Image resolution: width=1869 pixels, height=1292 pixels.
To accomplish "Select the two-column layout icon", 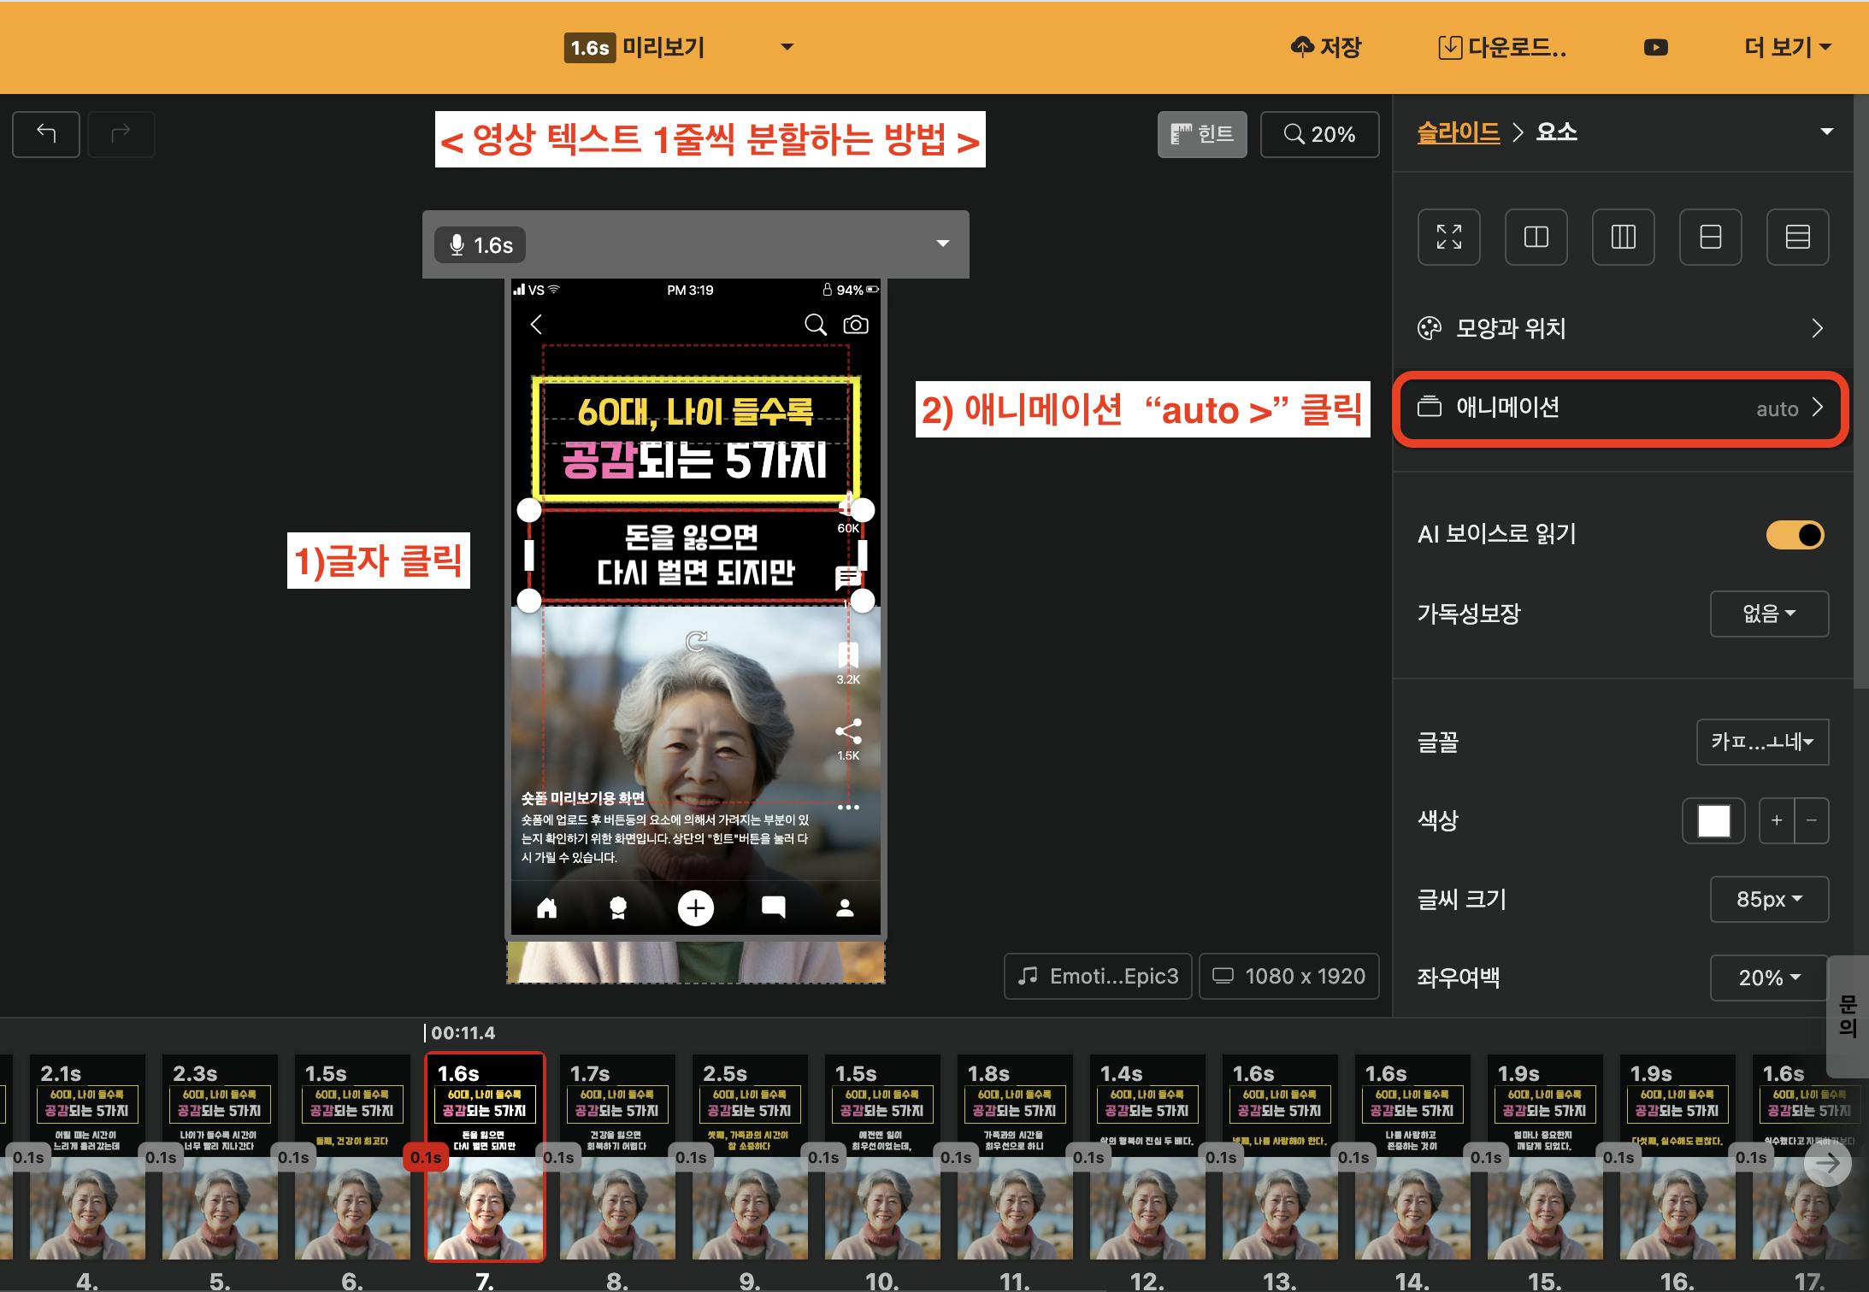I will point(1536,237).
